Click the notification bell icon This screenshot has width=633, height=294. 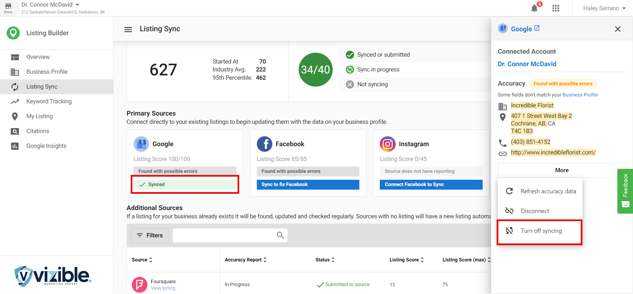[534, 8]
